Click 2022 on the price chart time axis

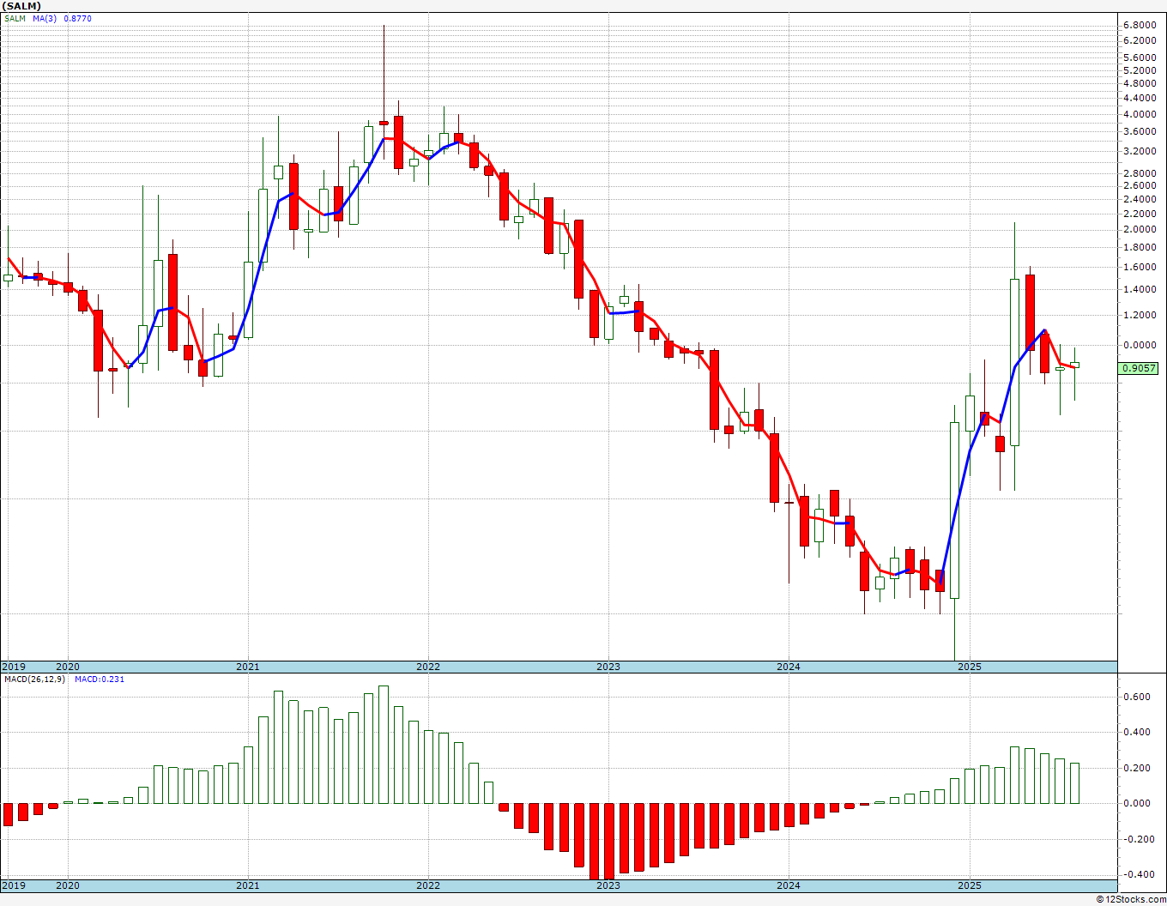[x=428, y=667]
